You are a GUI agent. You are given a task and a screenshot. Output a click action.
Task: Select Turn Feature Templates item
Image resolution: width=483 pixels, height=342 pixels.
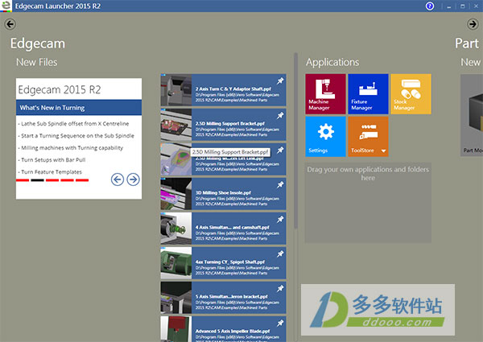click(x=52, y=171)
